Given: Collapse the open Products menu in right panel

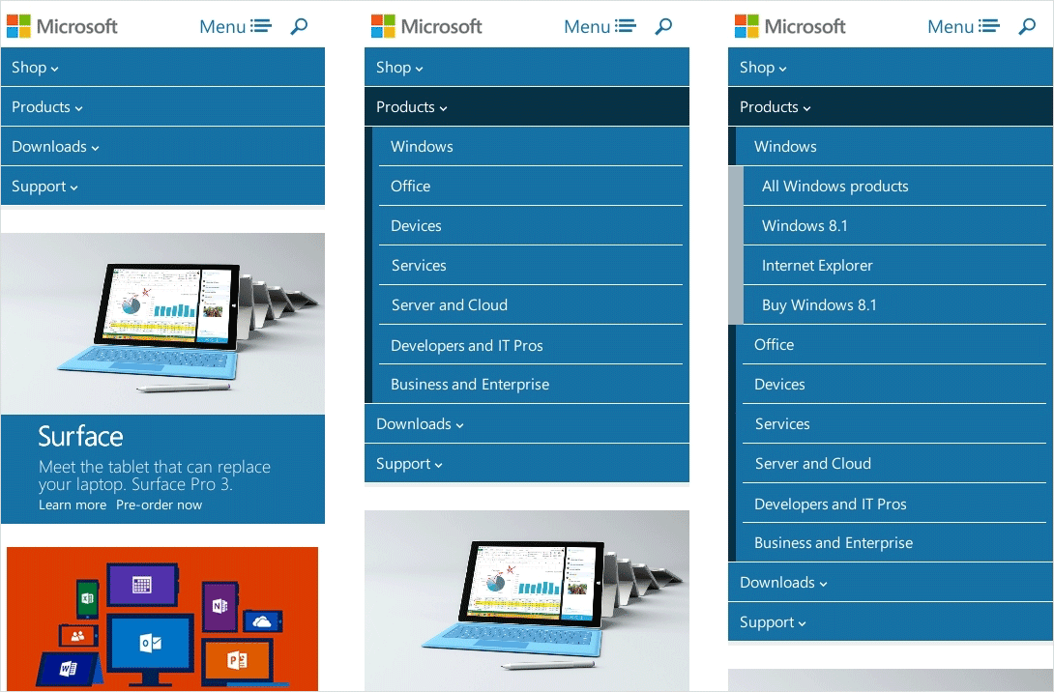Looking at the screenshot, I should click(x=891, y=107).
